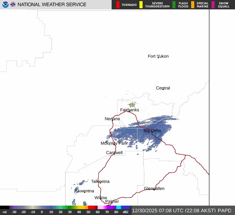235x215 pixels.
Task: Click the Central city label
Action: tap(163, 88)
